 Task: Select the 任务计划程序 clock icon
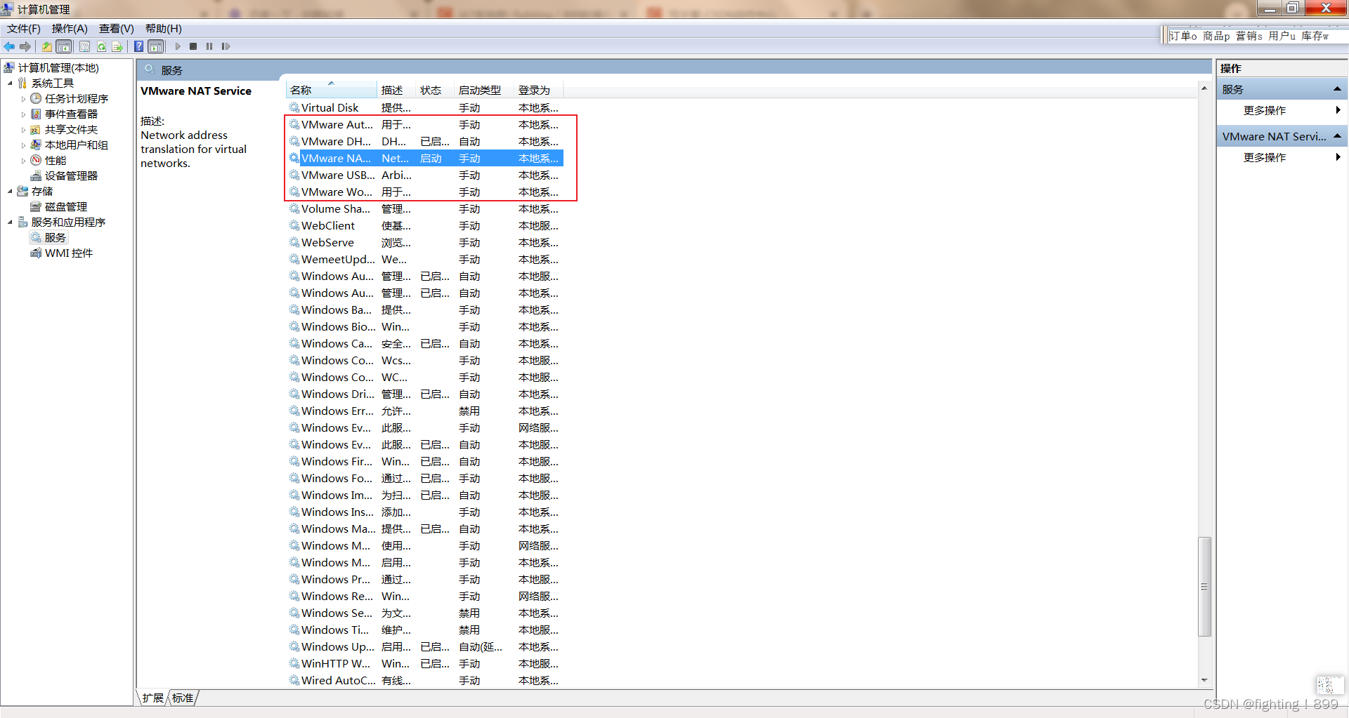point(36,99)
